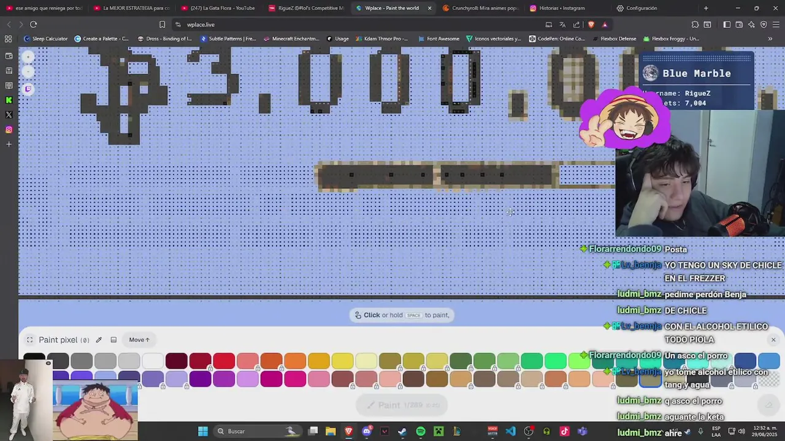
Task: Open Flexbox Froggy bookmark
Action: pos(671,39)
